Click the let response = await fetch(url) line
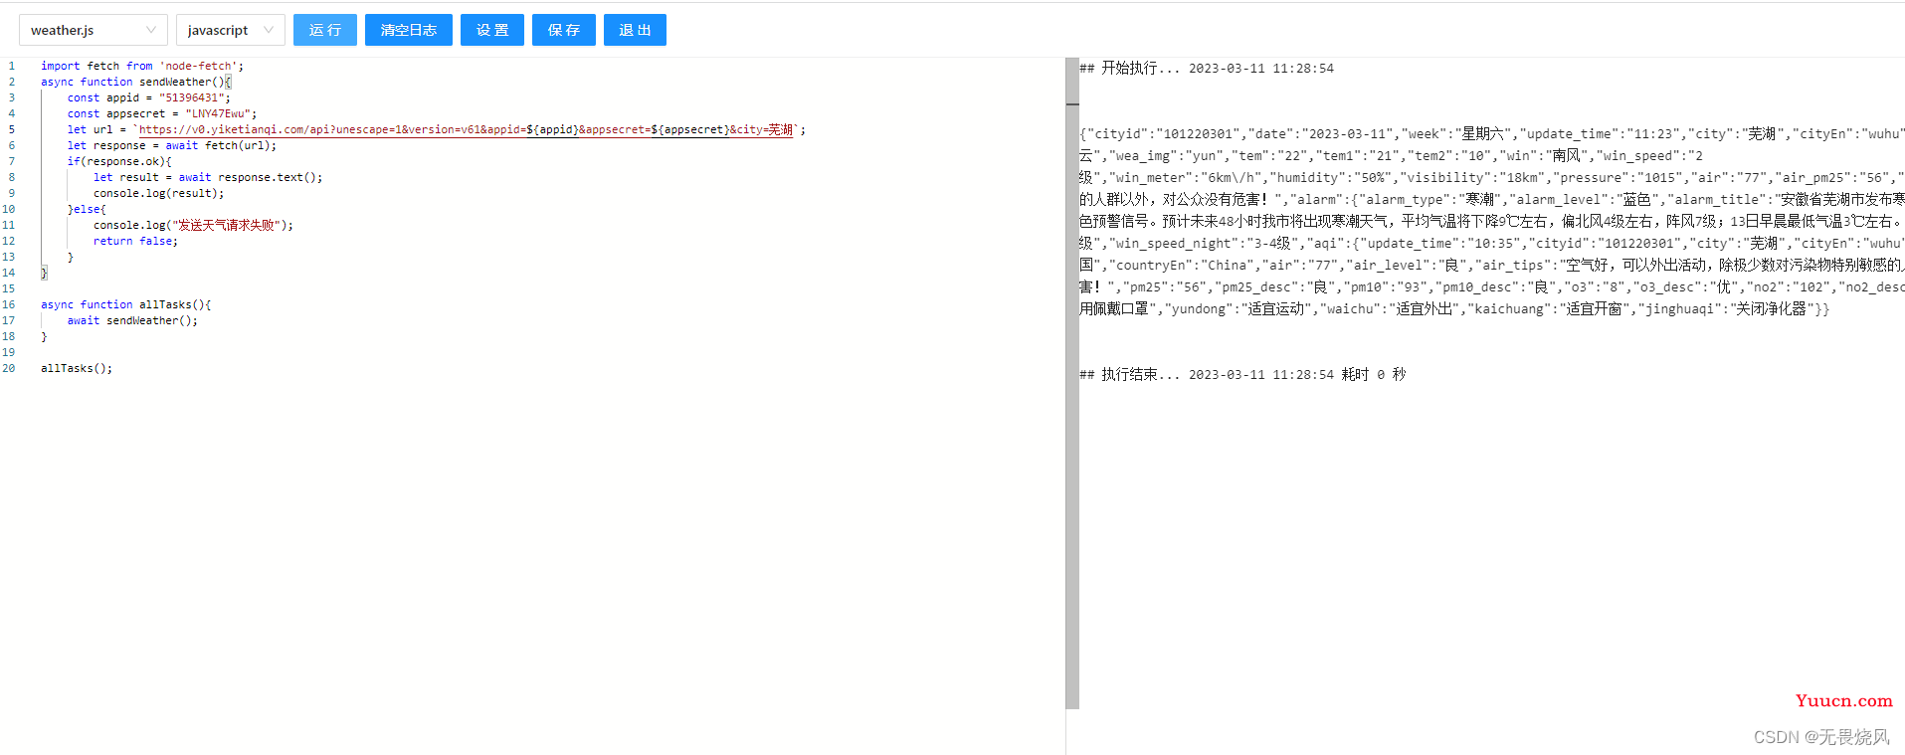 pyautogui.click(x=172, y=145)
